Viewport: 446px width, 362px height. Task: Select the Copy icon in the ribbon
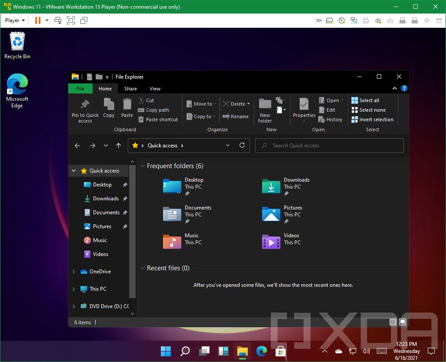(109, 109)
